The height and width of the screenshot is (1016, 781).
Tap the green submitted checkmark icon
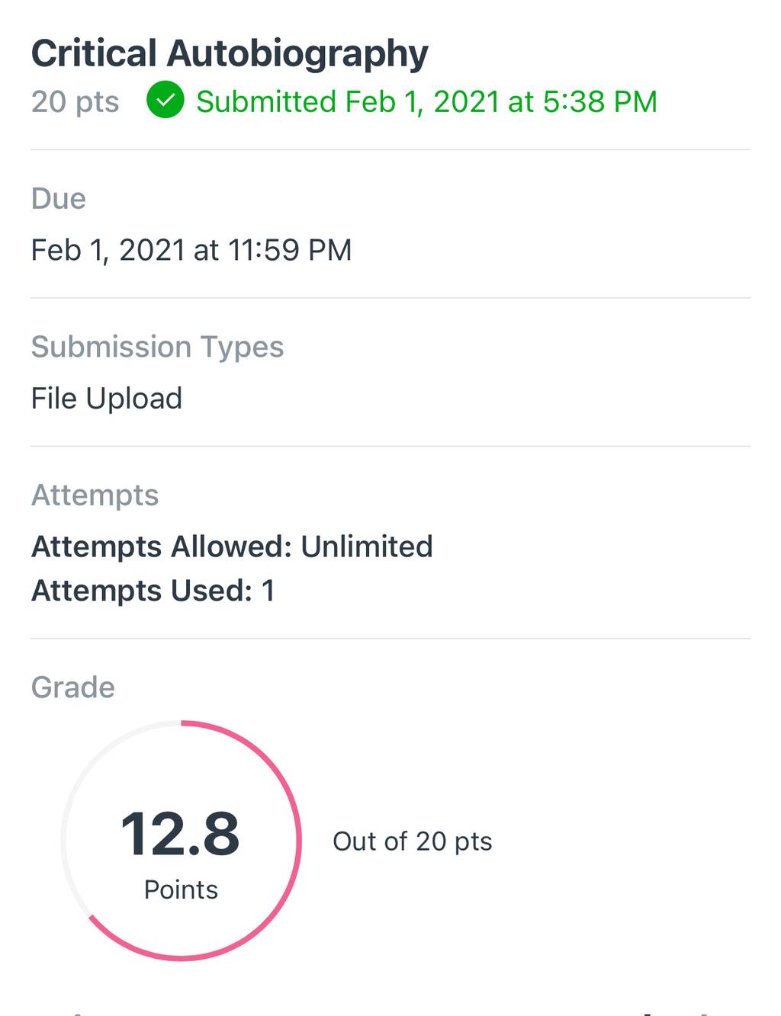(x=166, y=101)
